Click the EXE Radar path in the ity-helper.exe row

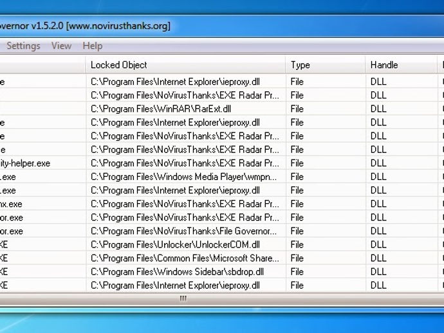(185, 163)
